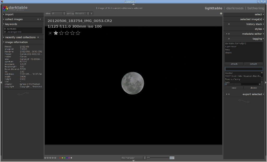Viewport: 267px width, 162px height.
Task: Click fifth star in bottom toolbar
Action: pyautogui.click(x=55, y=158)
